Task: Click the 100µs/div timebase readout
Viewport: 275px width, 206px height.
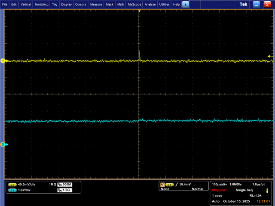Action: [219, 185]
